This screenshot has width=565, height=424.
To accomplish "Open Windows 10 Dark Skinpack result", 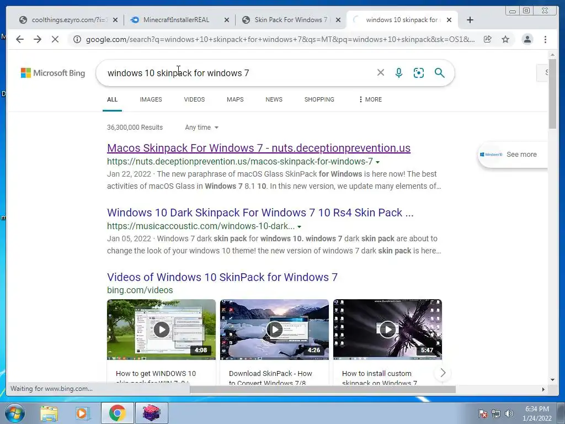I will coord(260,213).
